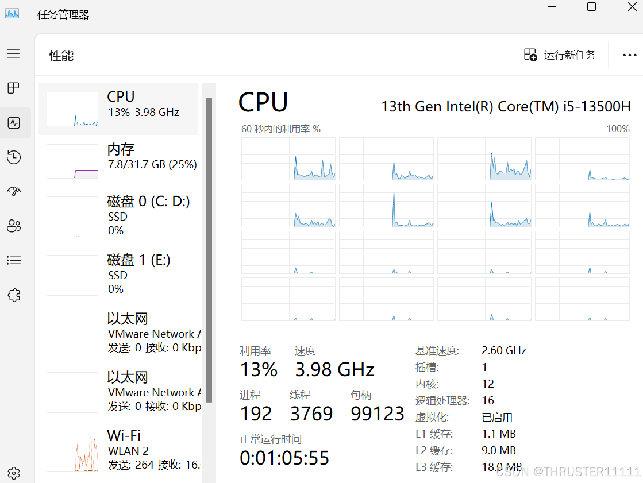Image resolution: width=643 pixels, height=483 pixels.
Task: Select 磁盘 1 (E:) entry
Action: (x=118, y=275)
